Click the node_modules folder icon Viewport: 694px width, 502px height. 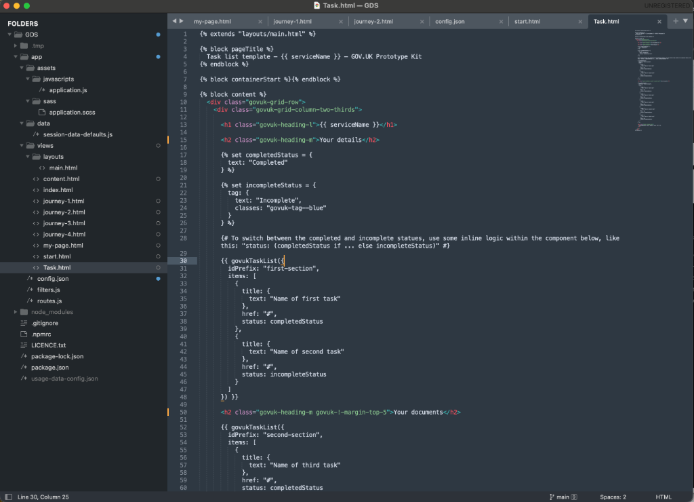click(x=24, y=312)
